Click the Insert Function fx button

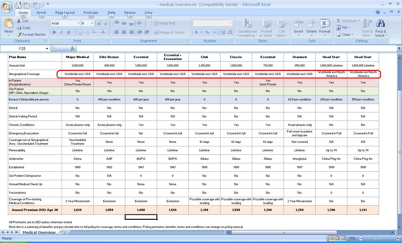pyautogui.click(x=73, y=48)
